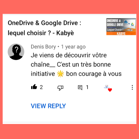Open the three-dot options menu for the comment

(132, 87)
